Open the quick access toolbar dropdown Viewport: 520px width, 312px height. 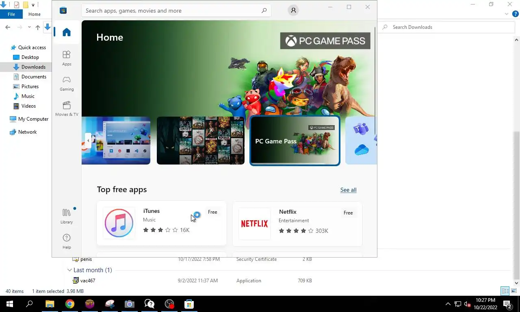pyautogui.click(x=33, y=5)
